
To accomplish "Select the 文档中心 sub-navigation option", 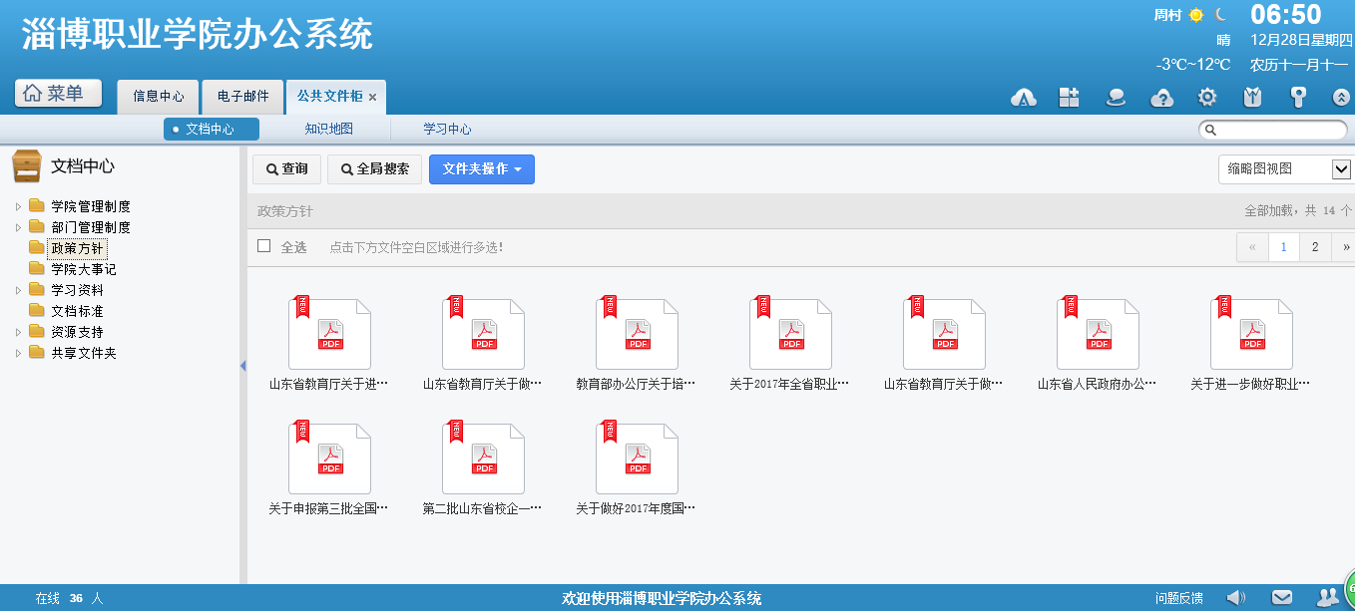I will 211,129.
